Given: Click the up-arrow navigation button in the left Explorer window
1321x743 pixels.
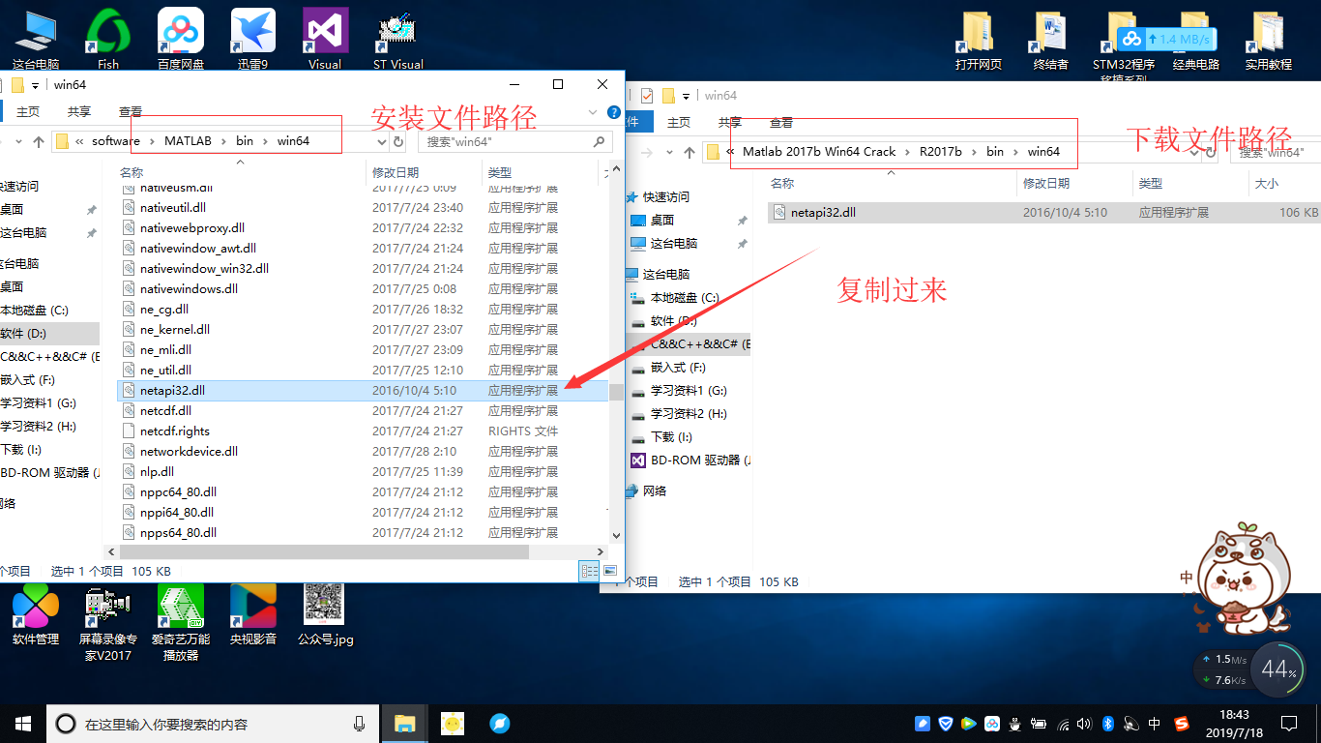Looking at the screenshot, I should (x=39, y=141).
